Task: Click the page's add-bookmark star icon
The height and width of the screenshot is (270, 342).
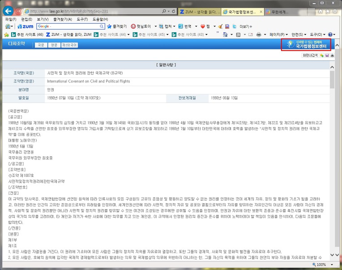Action: click(x=322, y=56)
